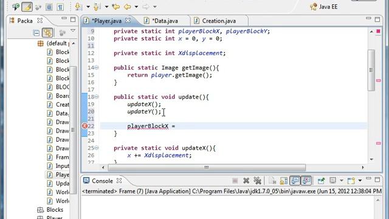The width and height of the screenshot is (389, 219).
Task: Click Remove All Terminated Launches in Console
Action: pos(258,181)
